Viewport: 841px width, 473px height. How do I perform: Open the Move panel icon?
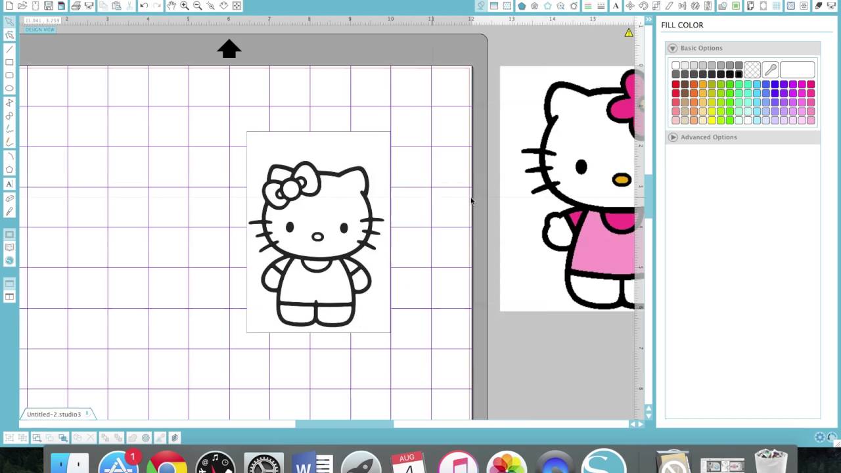tap(630, 6)
